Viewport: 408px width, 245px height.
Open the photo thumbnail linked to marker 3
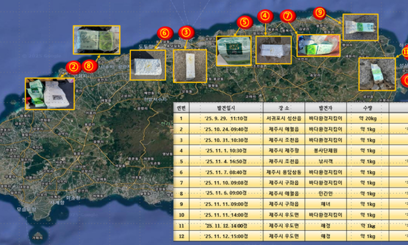point(190,66)
